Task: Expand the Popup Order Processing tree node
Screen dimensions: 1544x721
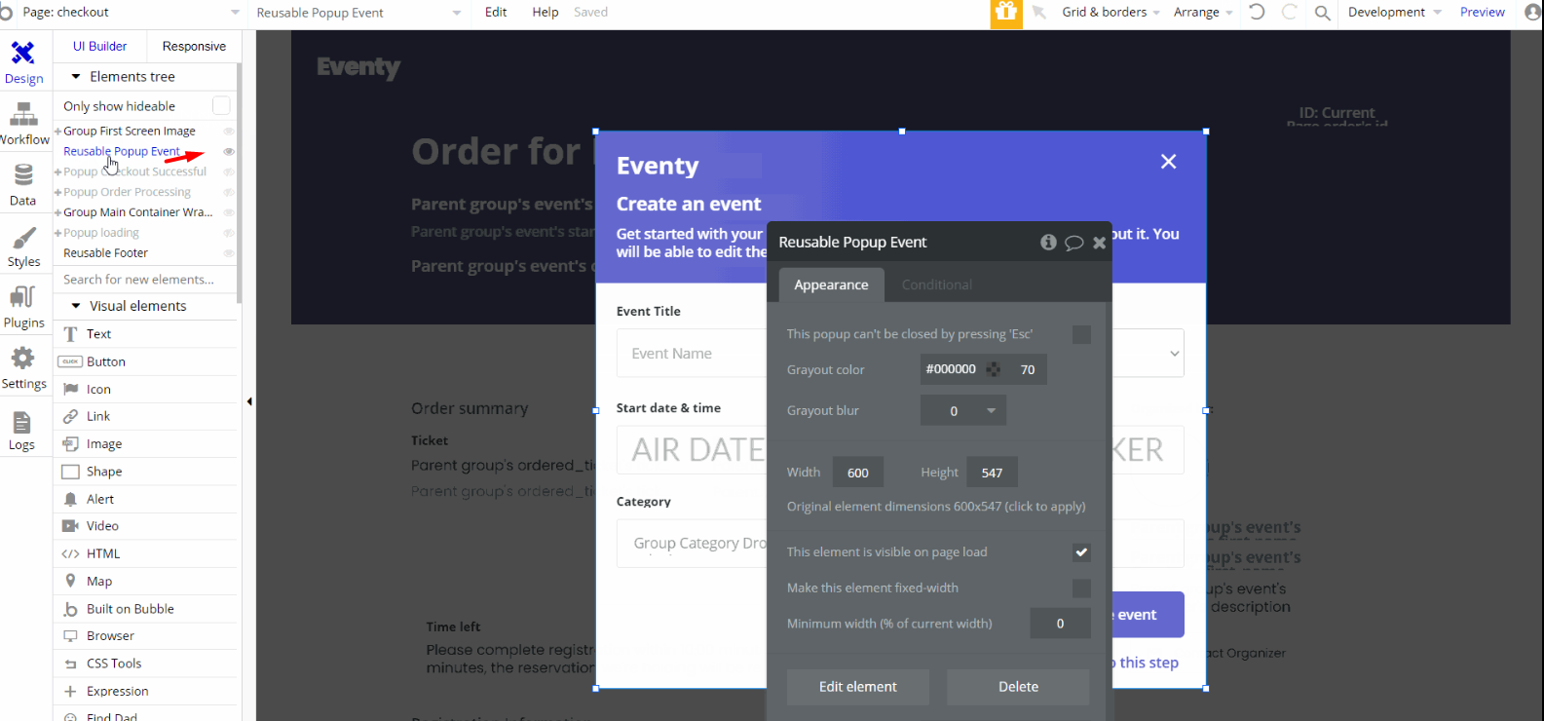Action: click(58, 192)
